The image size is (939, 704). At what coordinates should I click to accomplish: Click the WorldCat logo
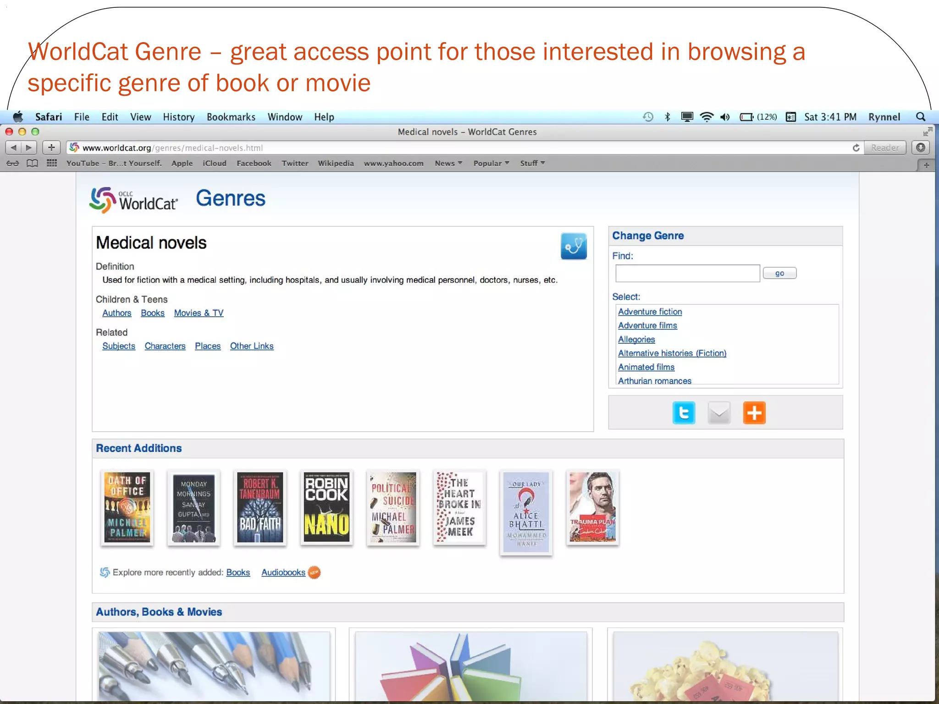pyautogui.click(x=133, y=200)
